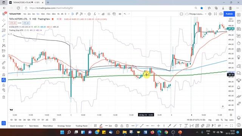Image resolution: width=242 pixels, height=136 pixels.
Task: Click the blue Publish button
Action: tap(229, 14)
